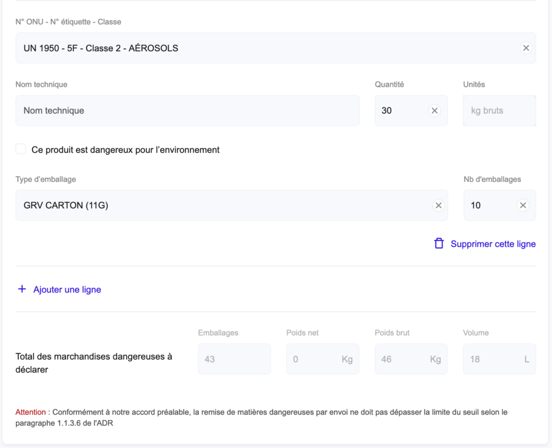Click the total Volume field showing 18
Screen dimensions: 552x448
click(499, 359)
